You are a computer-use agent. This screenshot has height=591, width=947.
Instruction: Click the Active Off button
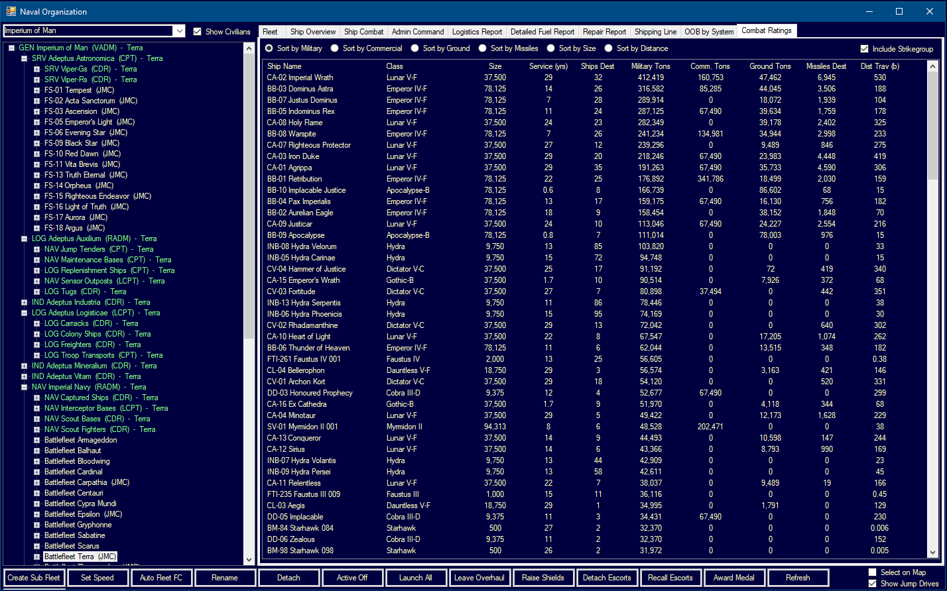pyautogui.click(x=352, y=578)
